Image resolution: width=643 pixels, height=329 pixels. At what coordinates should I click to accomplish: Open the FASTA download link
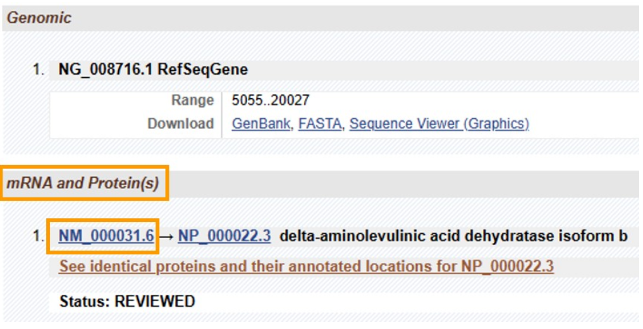point(320,123)
